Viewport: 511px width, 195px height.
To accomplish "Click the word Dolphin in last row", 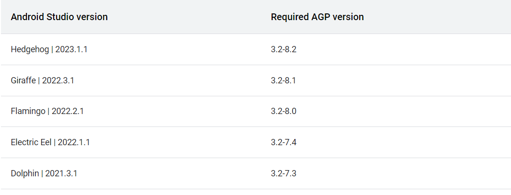I will tap(25, 173).
